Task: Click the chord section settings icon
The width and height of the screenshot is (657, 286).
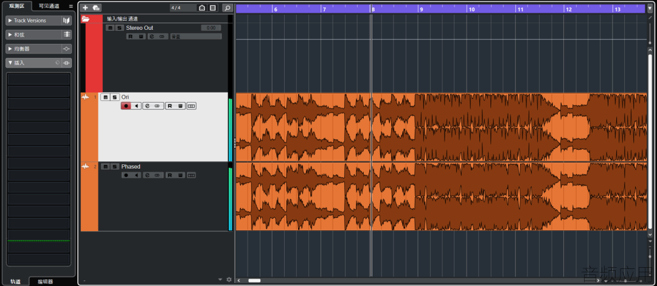Action: [66, 35]
